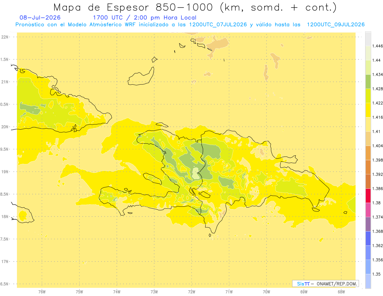
Task: Select the red swatch between 1.38 and 1.386
Action: [x=368, y=195]
